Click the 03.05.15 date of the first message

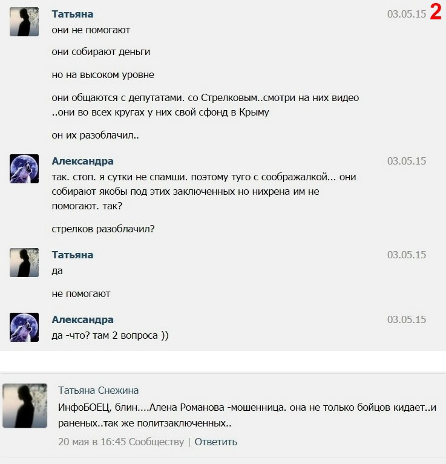click(407, 14)
